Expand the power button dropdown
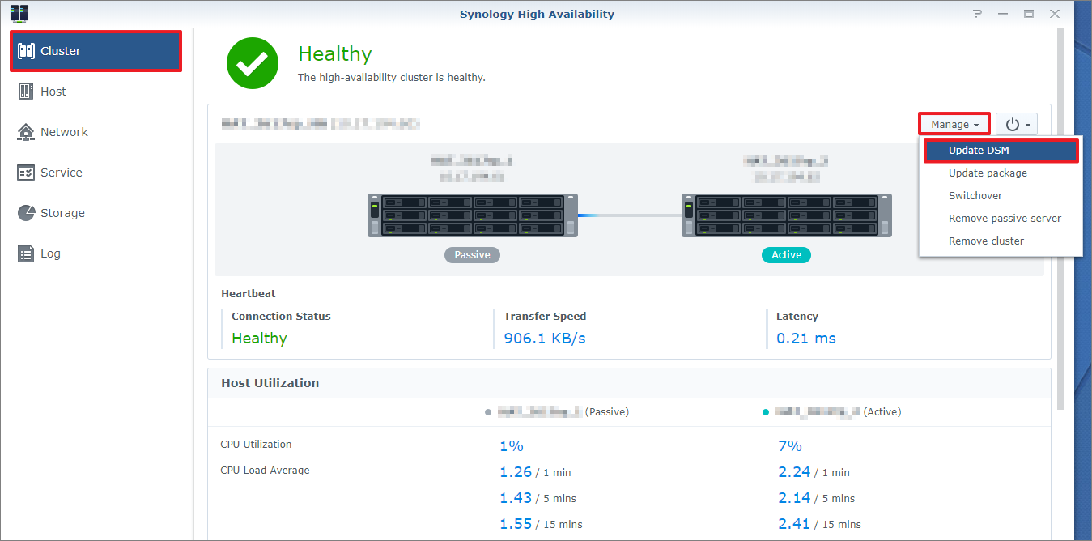 point(1017,124)
